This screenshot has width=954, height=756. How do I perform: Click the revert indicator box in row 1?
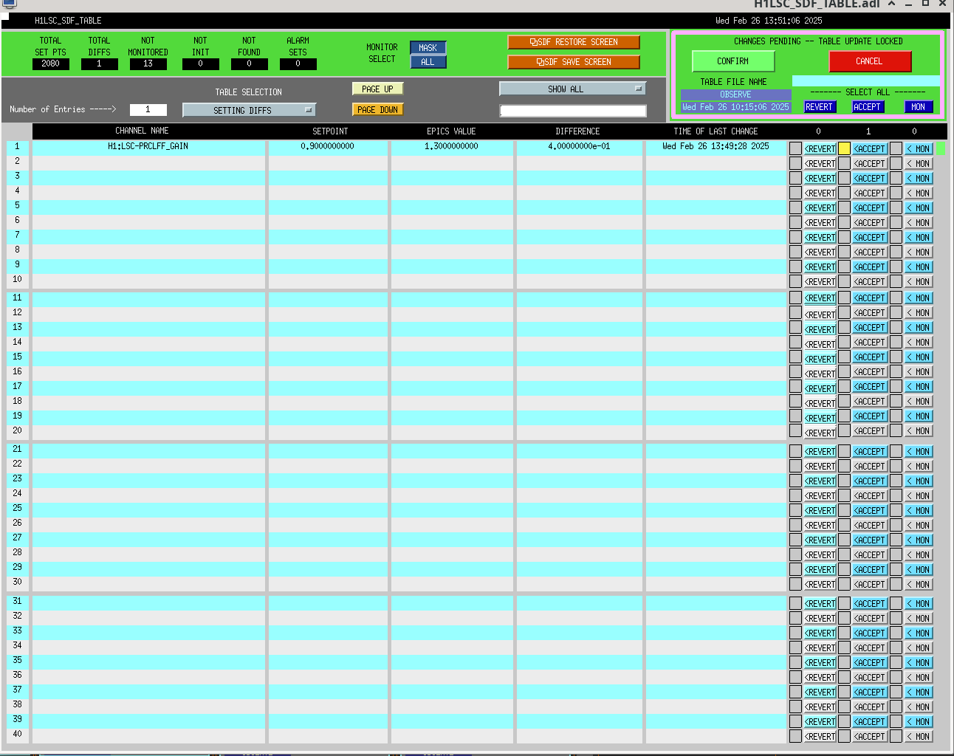tap(795, 148)
